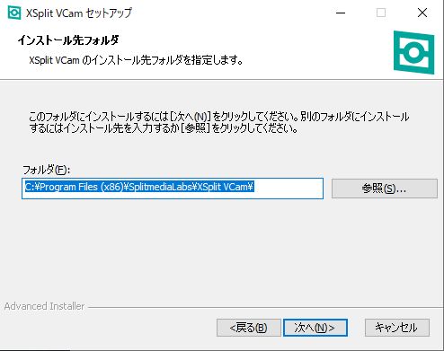Click the フォルダ(F): label
Image resolution: width=444 pixels, height=351 pixels.
click(x=46, y=170)
